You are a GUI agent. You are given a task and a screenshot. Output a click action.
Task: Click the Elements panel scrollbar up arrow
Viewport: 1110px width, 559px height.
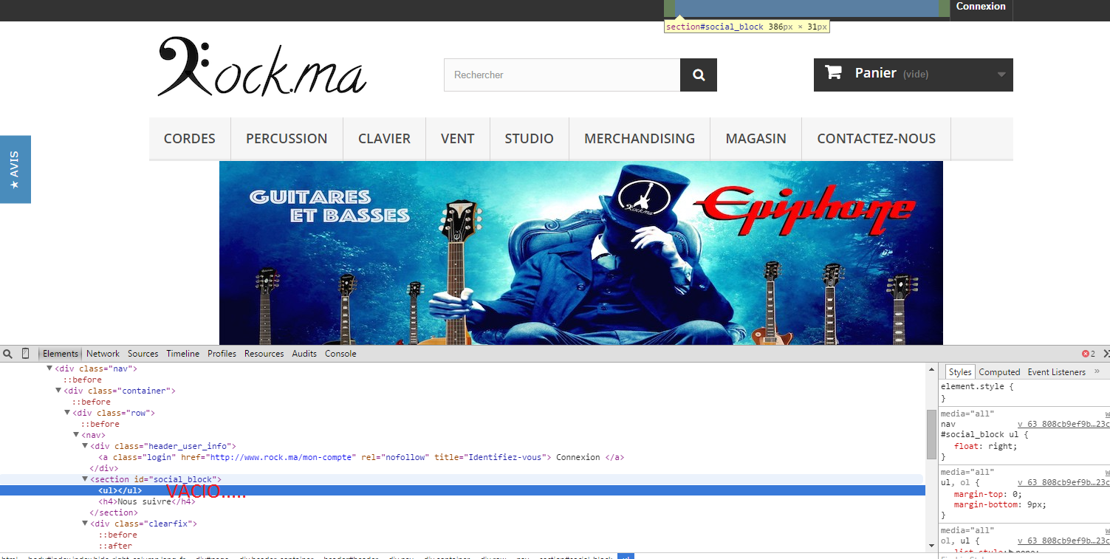[931, 368]
